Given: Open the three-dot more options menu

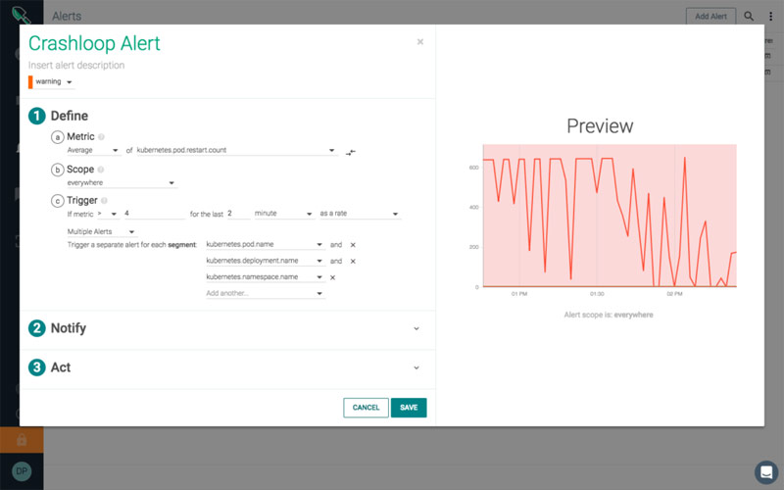Looking at the screenshot, I should pos(770,16).
